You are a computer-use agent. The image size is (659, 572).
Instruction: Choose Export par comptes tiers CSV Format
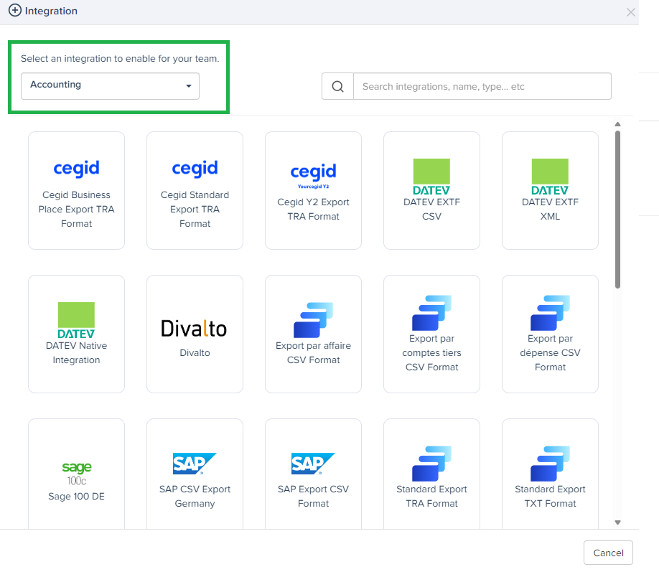[x=431, y=334]
